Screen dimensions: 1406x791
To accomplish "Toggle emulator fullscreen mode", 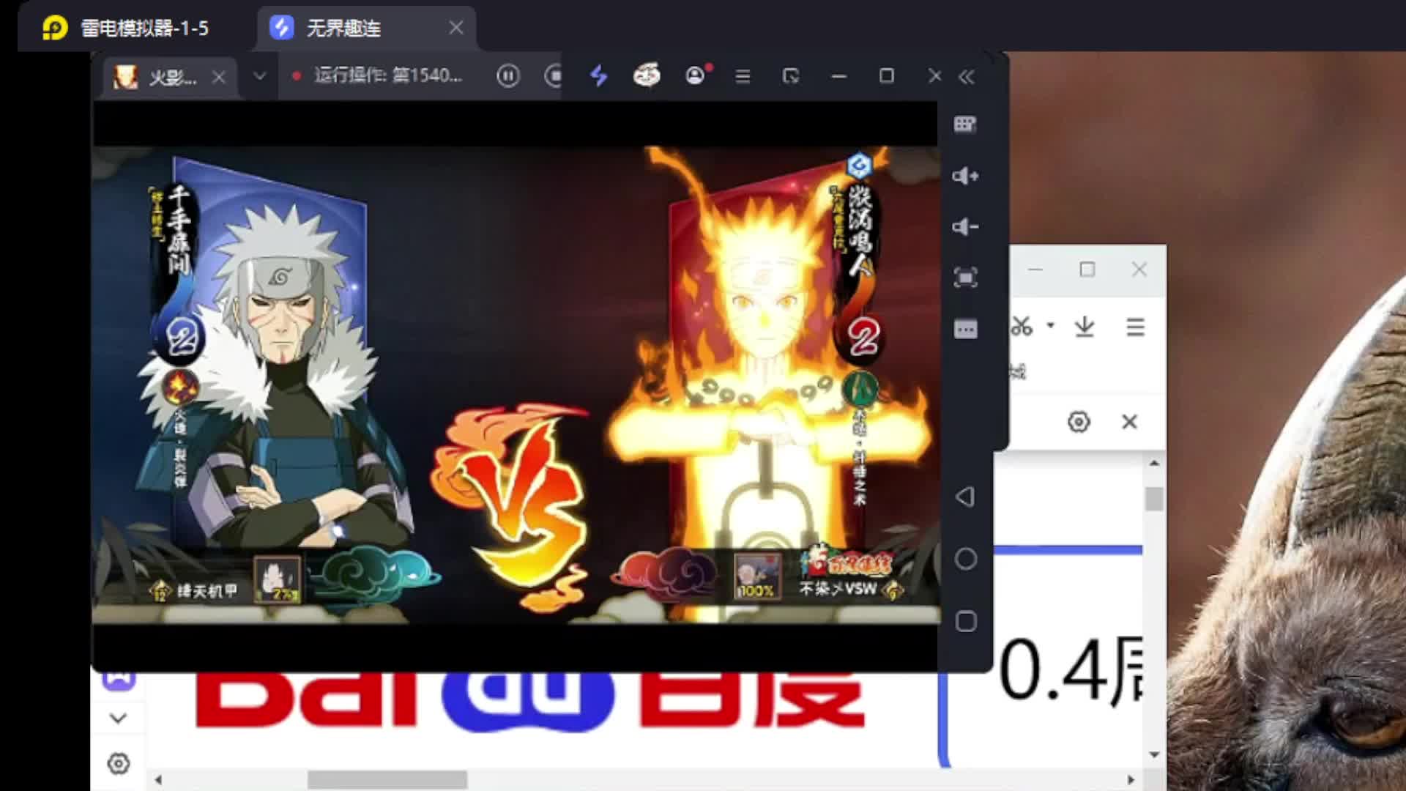I will [965, 278].
